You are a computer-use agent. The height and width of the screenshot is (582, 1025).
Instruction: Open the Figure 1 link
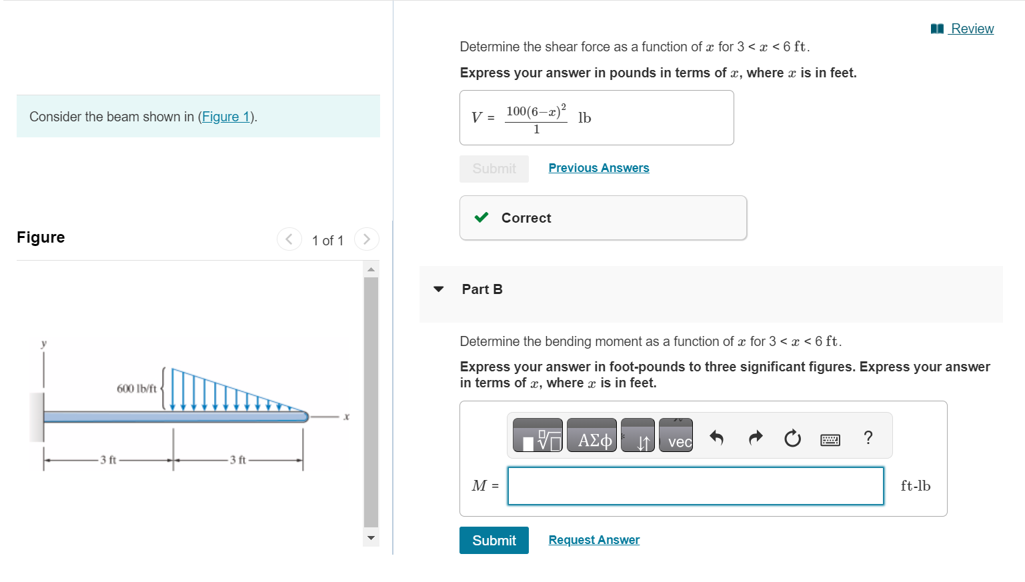tap(225, 116)
